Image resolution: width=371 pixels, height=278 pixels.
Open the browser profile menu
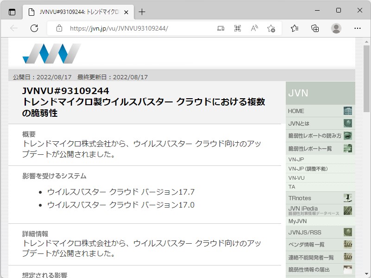[x=336, y=28]
